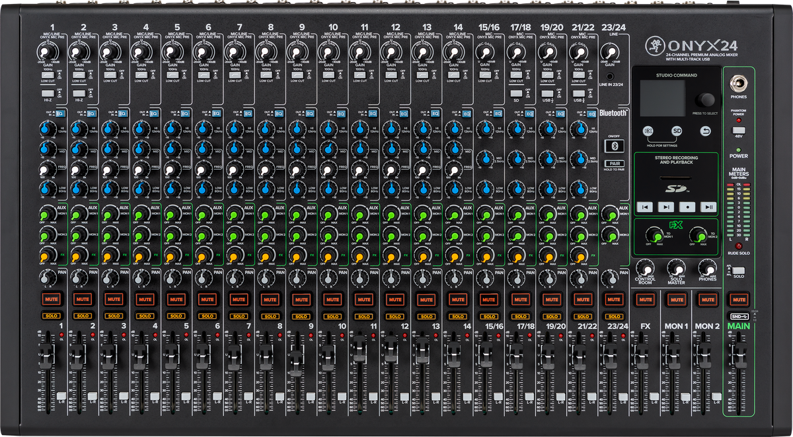Hit the back arrow button in Studio Command
Screen dimensions: 793x437
(x=706, y=131)
